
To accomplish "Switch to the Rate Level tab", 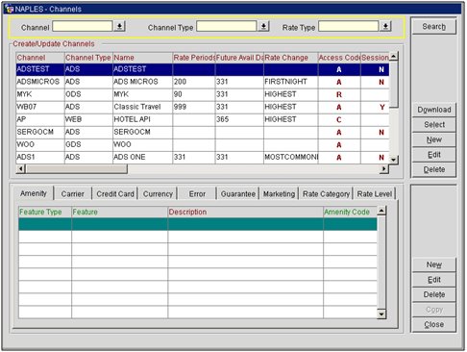I will coord(375,194).
